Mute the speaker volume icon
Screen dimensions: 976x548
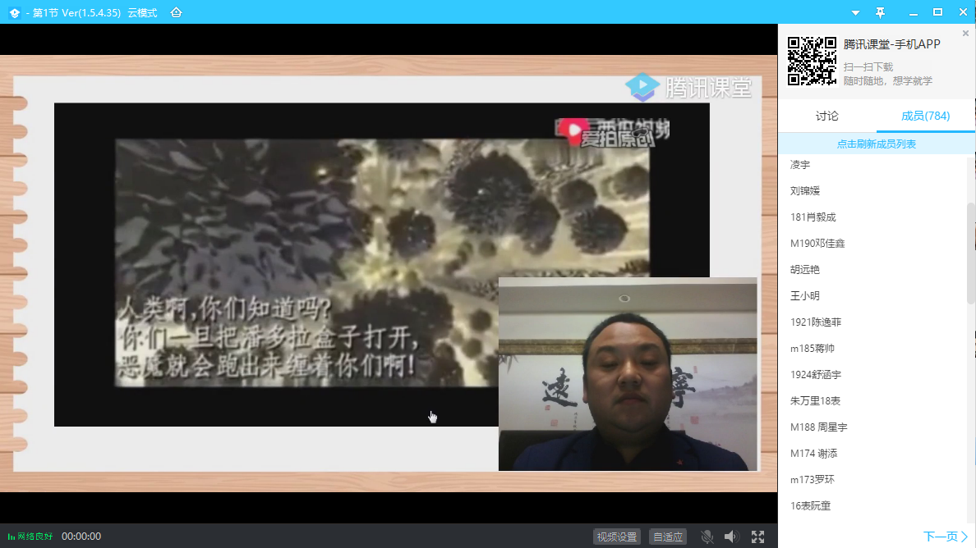pyautogui.click(x=731, y=537)
